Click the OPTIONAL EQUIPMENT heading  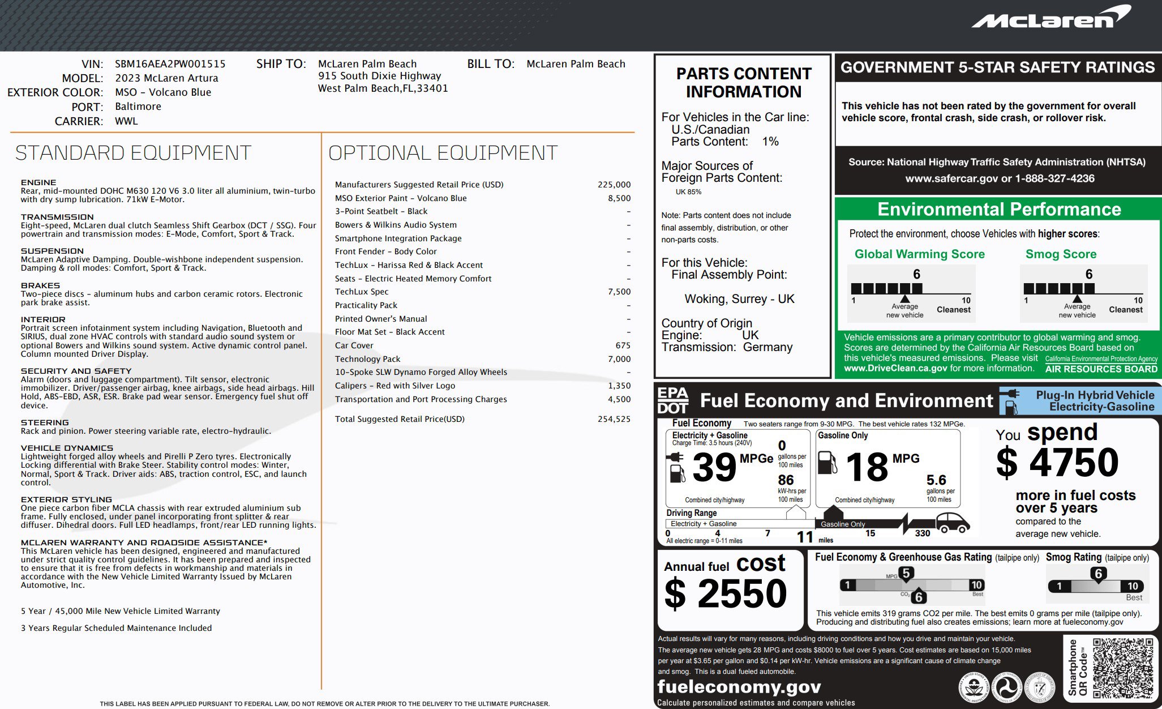pyautogui.click(x=443, y=153)
